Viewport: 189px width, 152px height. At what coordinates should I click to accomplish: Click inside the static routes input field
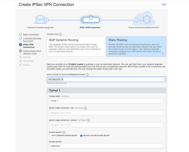(106, 79)
